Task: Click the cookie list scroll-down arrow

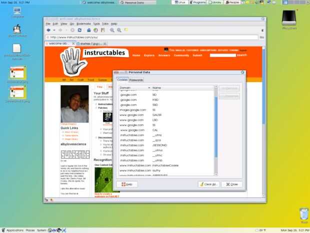Action: pos(216,174)
